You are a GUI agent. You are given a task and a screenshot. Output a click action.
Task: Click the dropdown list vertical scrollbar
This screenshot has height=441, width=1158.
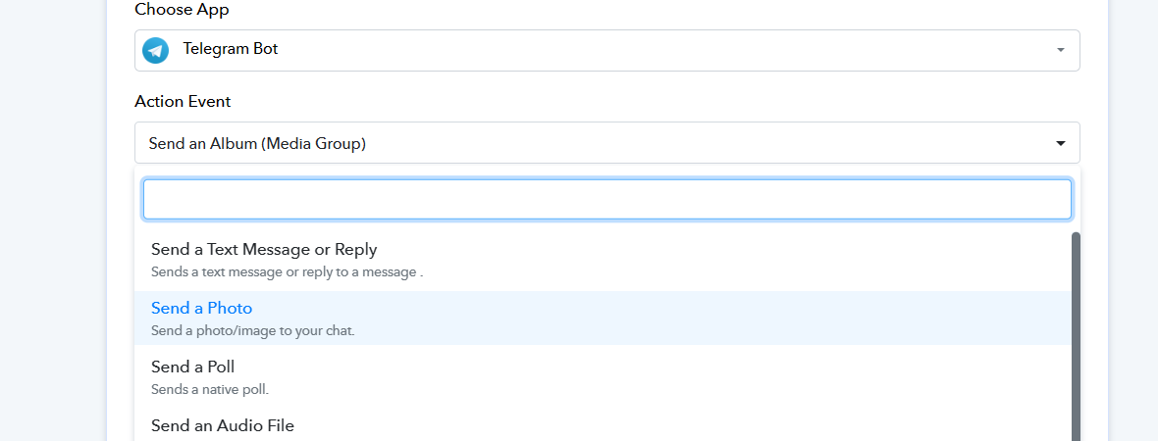coord(1076,336)
